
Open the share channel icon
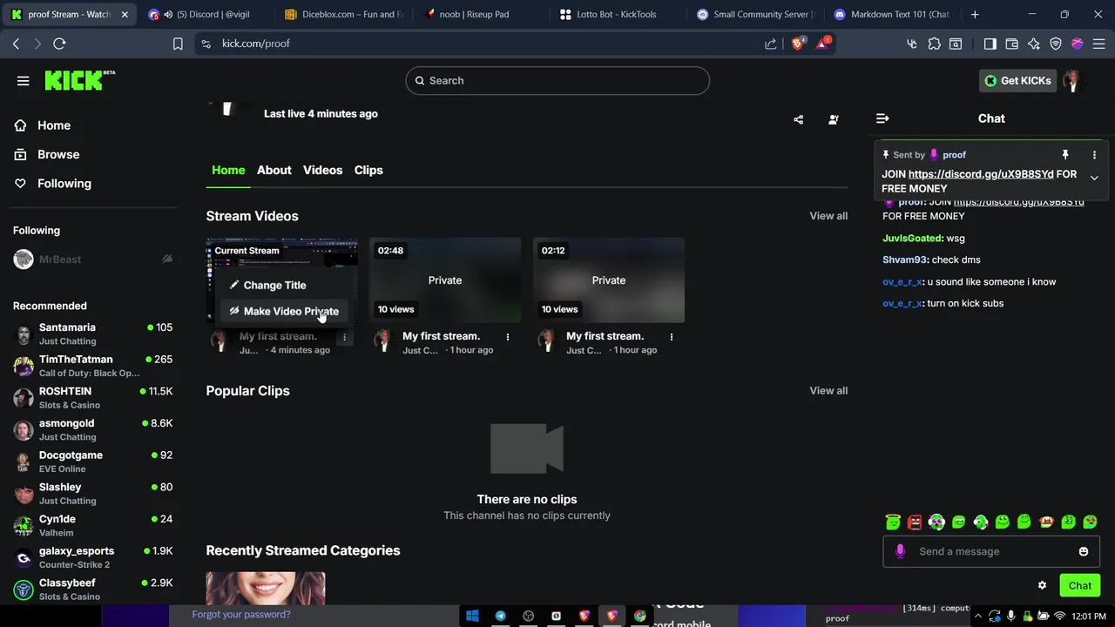799,120
